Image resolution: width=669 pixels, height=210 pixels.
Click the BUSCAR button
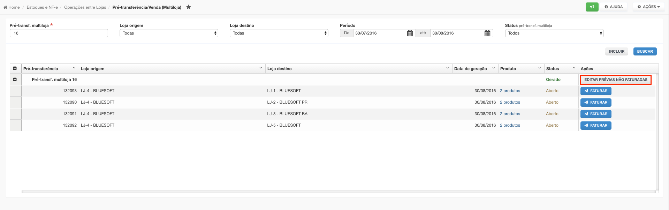[x=645, y=52]
